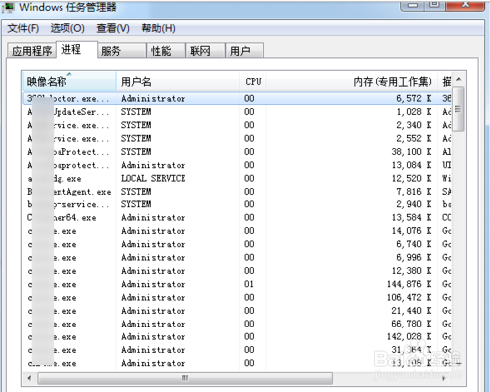Open the 选项(O) menu

pos(67,28)
